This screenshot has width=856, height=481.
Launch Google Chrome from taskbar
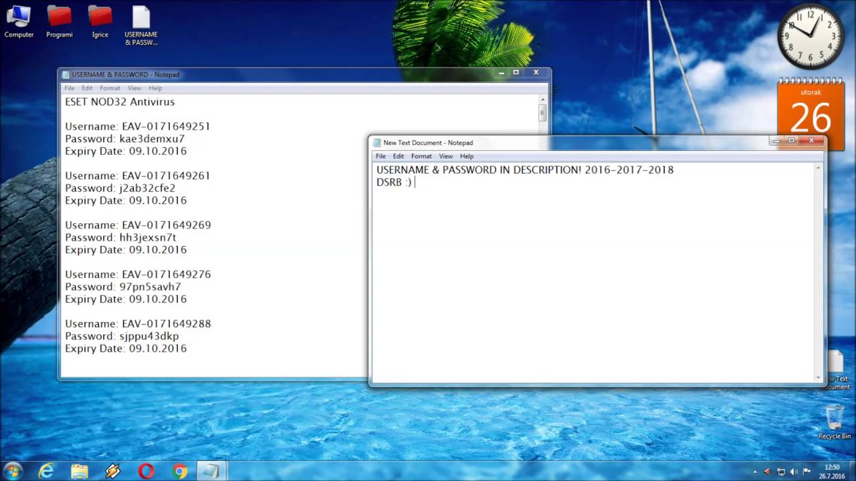pyautogui.click(x=180, y=471)
